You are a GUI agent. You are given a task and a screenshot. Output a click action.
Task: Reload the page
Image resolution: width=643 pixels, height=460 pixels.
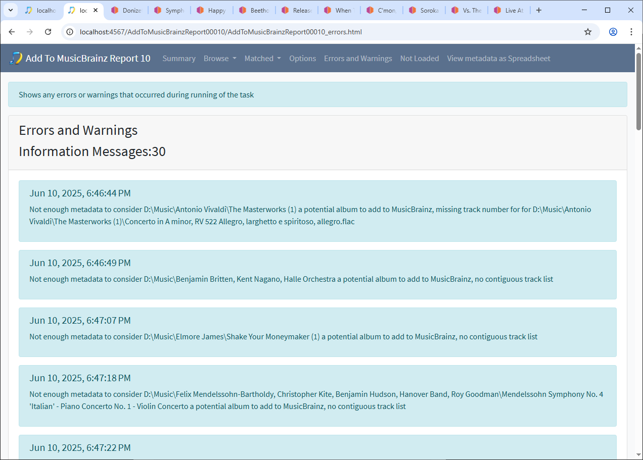pos(48,32)
